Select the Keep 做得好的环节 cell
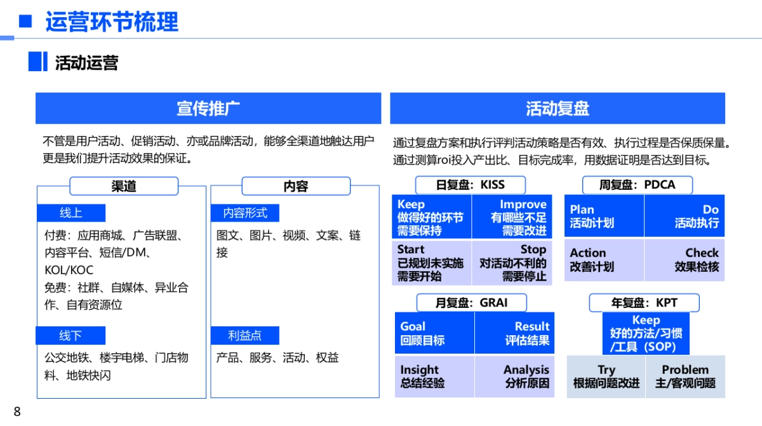762x426 pixels. (432, 216)
